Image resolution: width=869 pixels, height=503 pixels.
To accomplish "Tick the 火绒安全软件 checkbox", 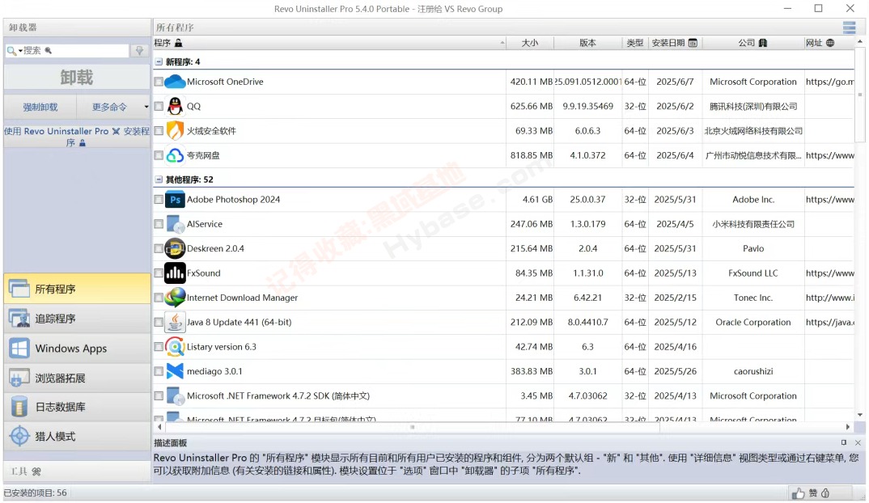I will coord(159,131).
